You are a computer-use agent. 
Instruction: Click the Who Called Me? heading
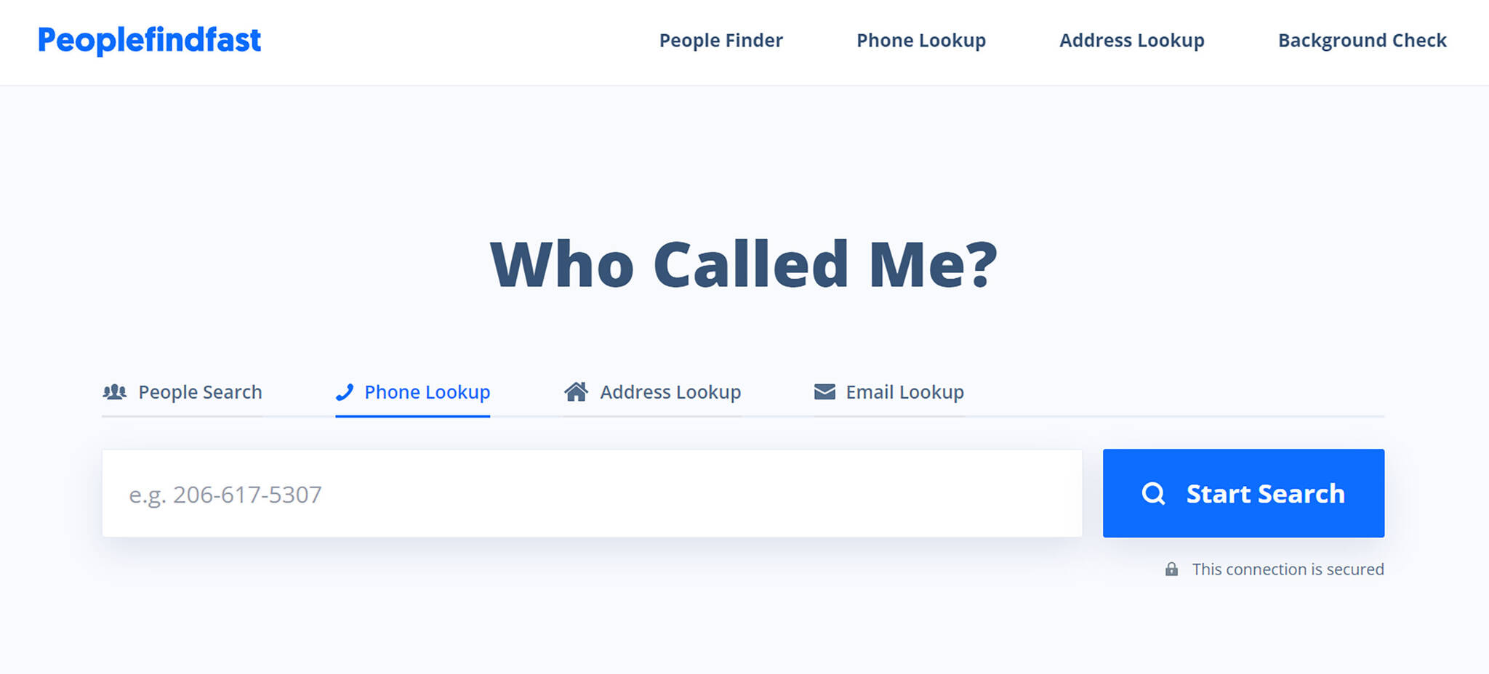[x=744, y=264]
